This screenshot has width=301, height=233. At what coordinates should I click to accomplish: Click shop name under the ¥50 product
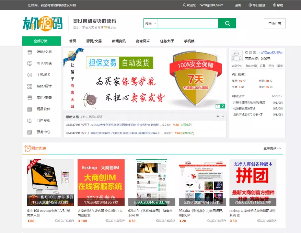(x=267, y=221)
